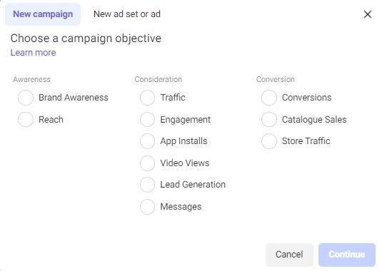382x271 pixels.
Task: Close the campaign dialog with the X icon
Action: 368,14
